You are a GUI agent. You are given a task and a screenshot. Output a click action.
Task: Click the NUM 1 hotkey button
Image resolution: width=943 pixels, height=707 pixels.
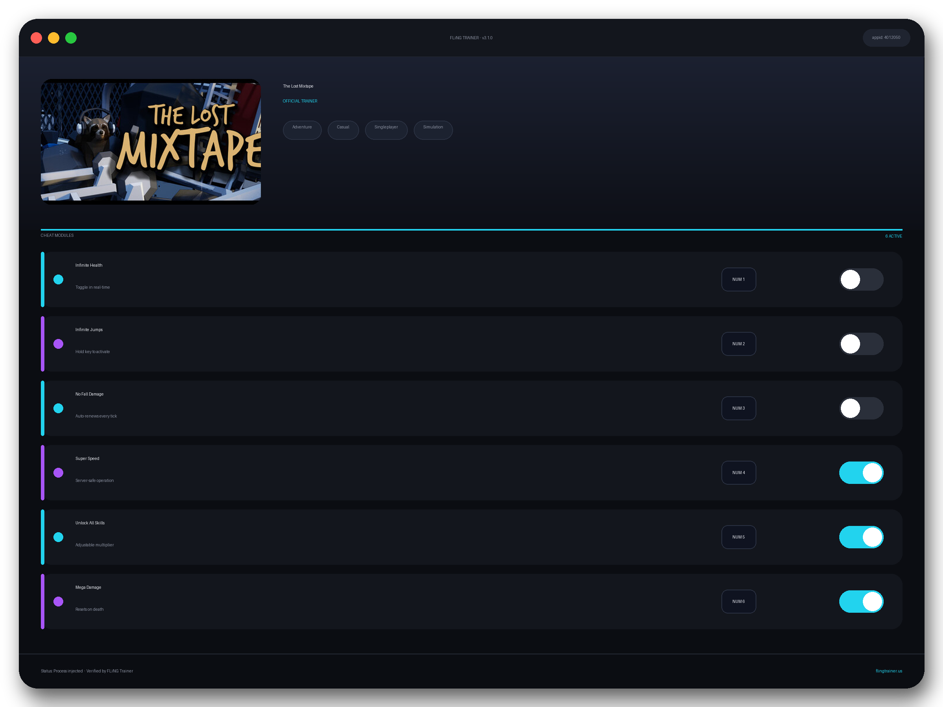point(738,280)
